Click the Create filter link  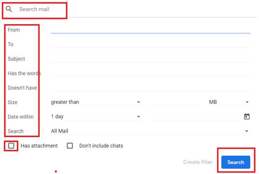[x=198, y=162]
